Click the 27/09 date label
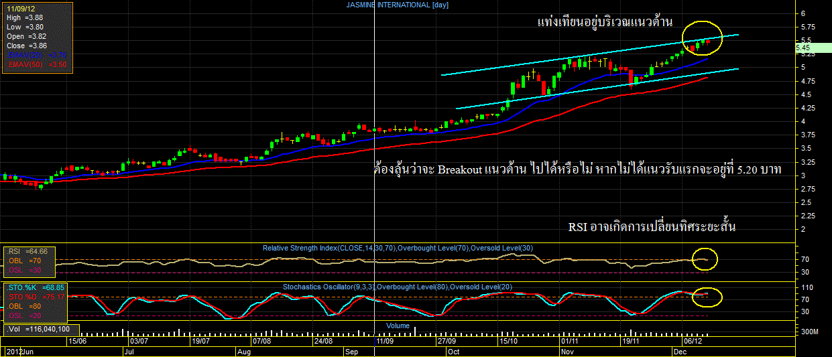Image resolution: width=832 pixels, height=357 pixels. point(447,340)
